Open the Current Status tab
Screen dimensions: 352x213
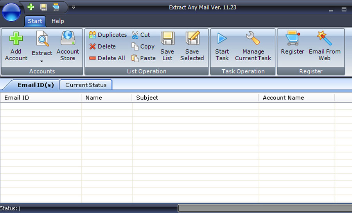(86, 85)
